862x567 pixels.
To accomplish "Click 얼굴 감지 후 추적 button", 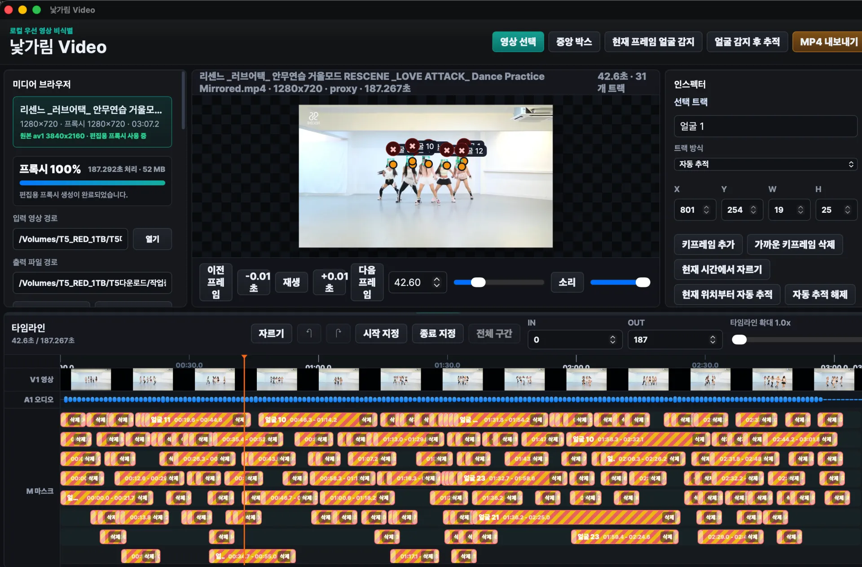I will click(x=747, y=42).
